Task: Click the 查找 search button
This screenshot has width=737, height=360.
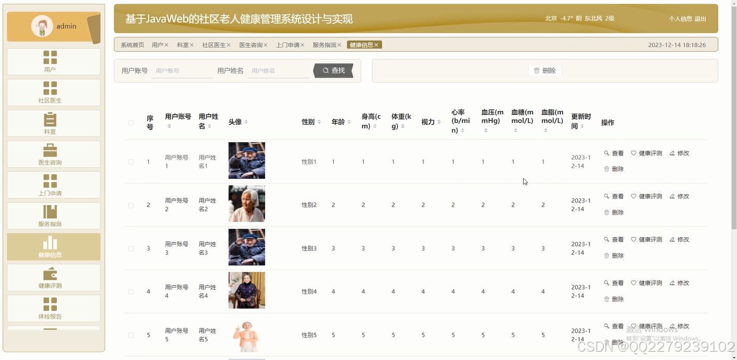Action: click(x=332, y=70)
